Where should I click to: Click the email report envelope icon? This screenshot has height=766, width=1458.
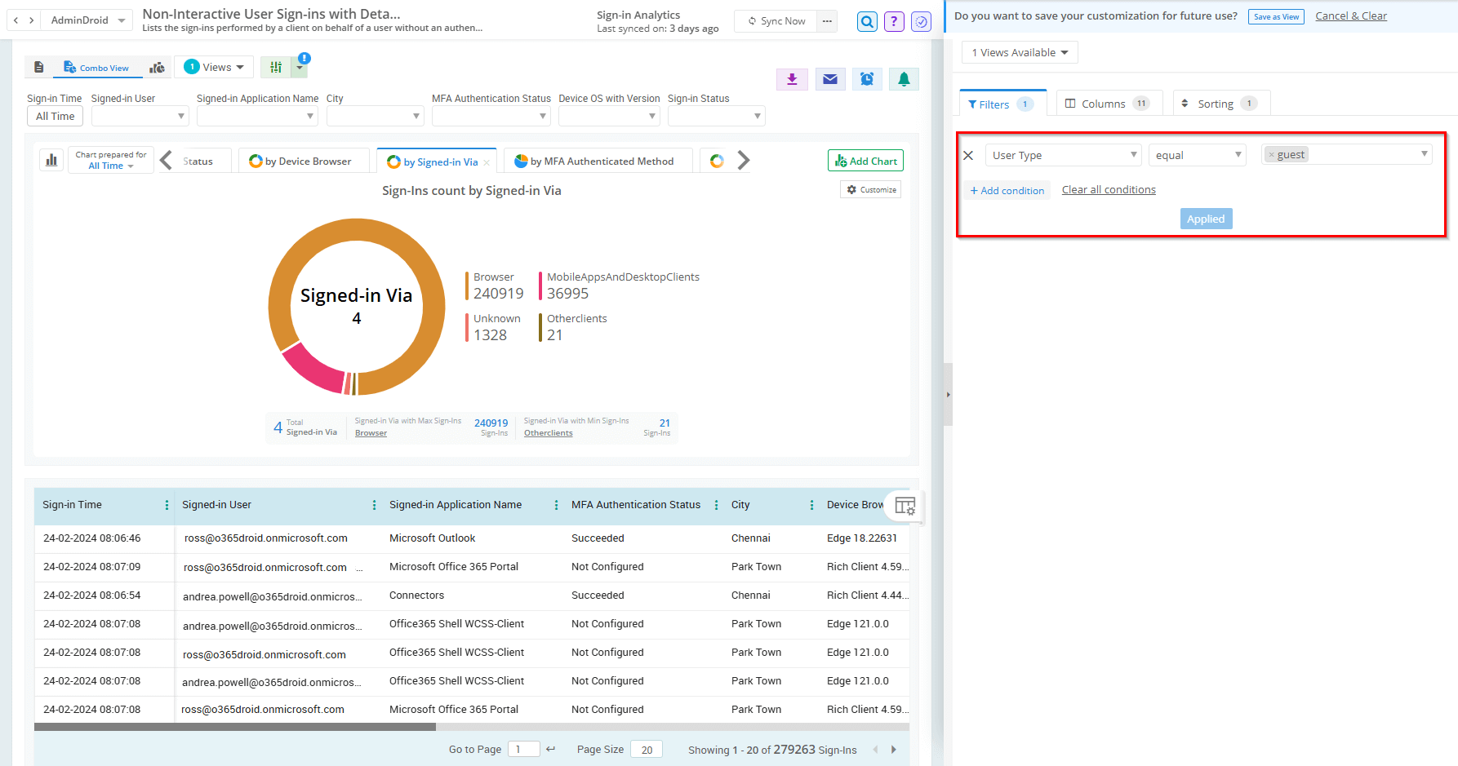(829, 79)
